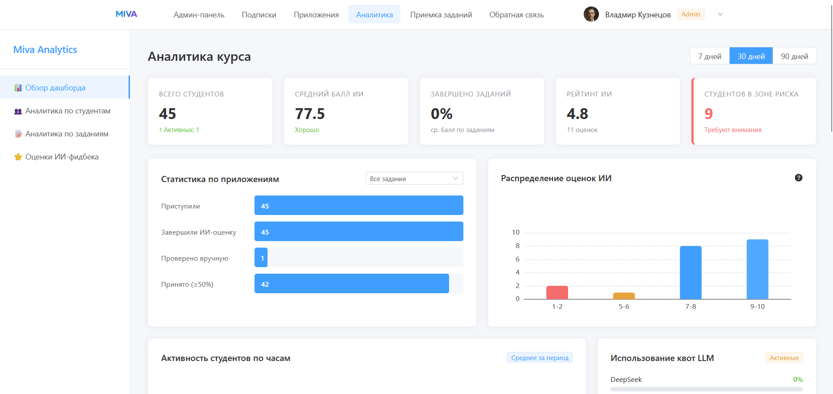This screenshot has height=394, width=833.
Task: Open Обратная связь page
Action: click(x=516, y=15)
